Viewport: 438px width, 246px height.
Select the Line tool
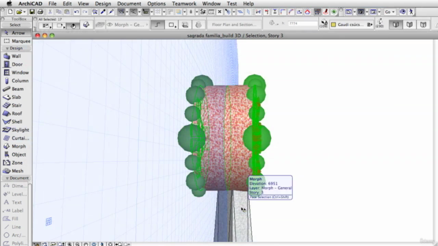point(14,227)
